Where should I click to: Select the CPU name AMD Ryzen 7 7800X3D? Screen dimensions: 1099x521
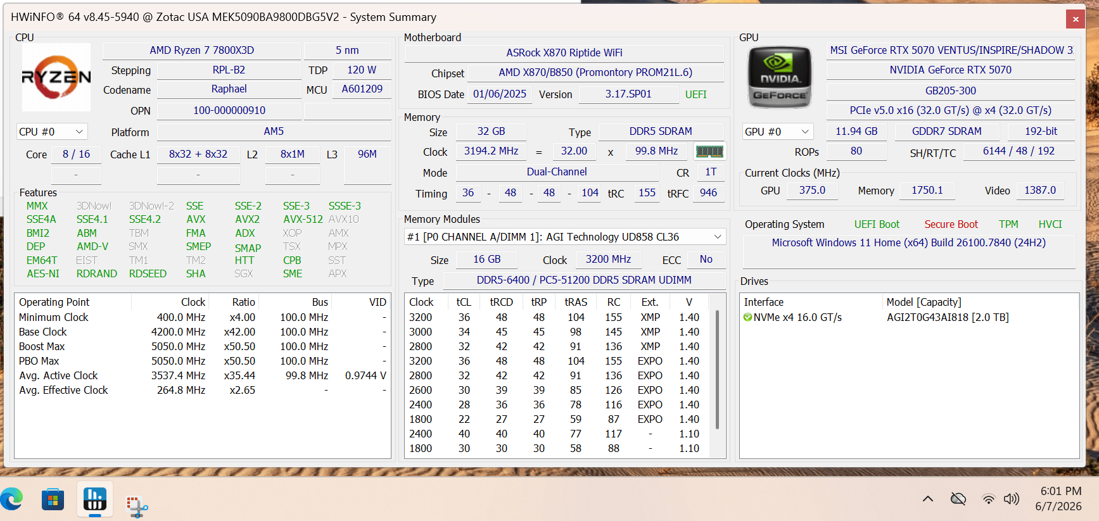(201, 50)
